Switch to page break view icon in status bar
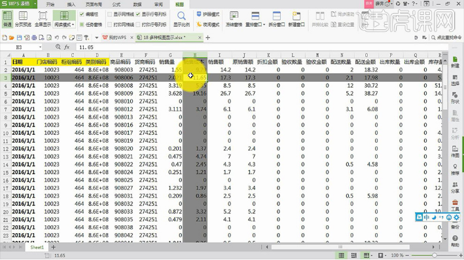 353,255
